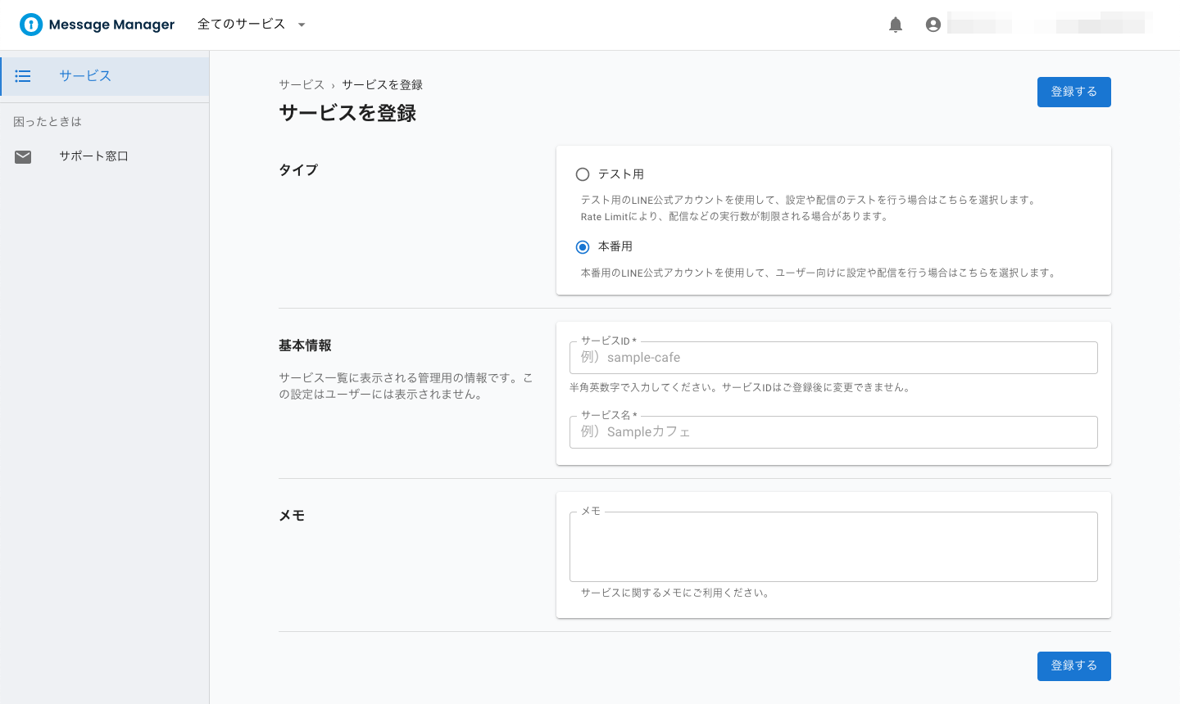The height and width of the screenshot is (704, 1180).
Task: Click the list icon beside サービス in sidebar
Action: tap(23, 76)
